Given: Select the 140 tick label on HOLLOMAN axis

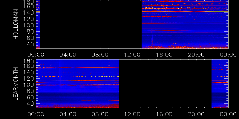Looking at the screenshot, I should click(29, 13).
